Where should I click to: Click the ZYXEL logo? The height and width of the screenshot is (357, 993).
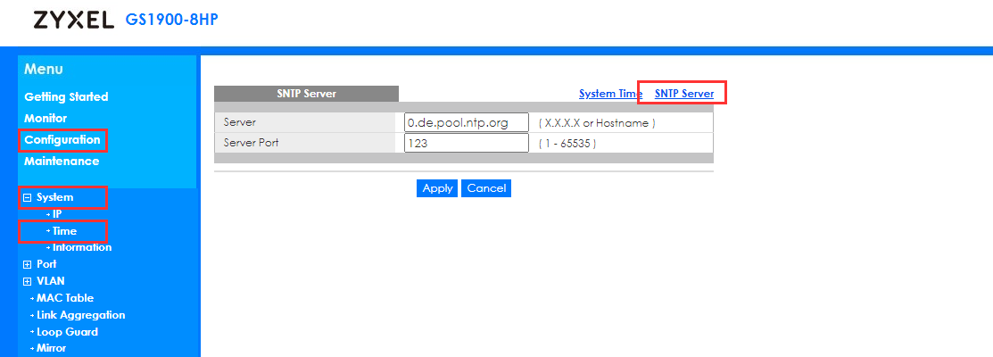73,20
